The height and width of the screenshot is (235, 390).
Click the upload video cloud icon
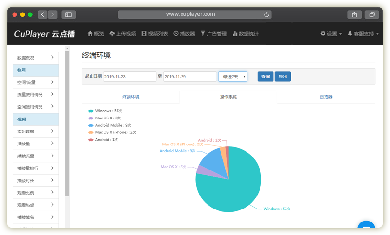point(112,34)
